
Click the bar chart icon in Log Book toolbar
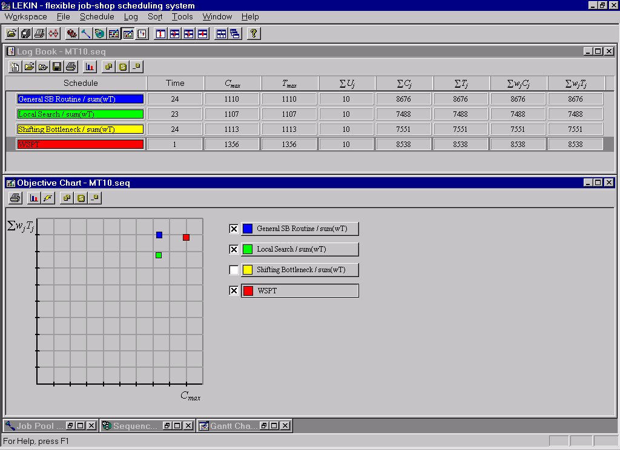click(90, 67)
